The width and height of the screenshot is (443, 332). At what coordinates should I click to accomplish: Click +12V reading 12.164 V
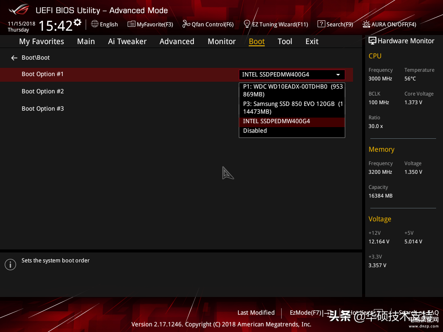pyautogui.click(x=379, y=242)
